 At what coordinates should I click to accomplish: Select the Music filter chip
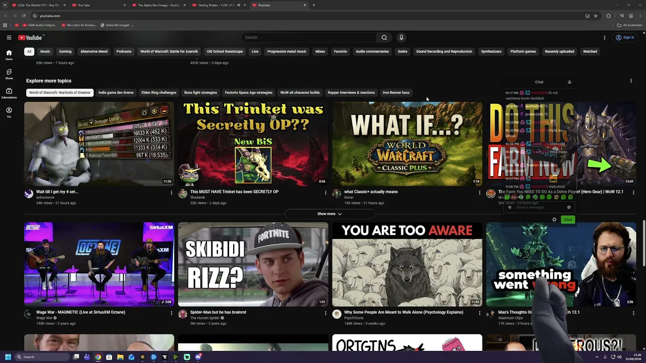45,51
